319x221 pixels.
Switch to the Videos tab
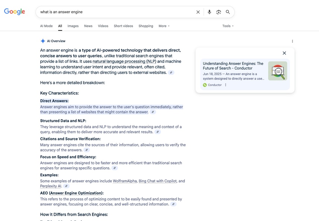pos(103,26)
